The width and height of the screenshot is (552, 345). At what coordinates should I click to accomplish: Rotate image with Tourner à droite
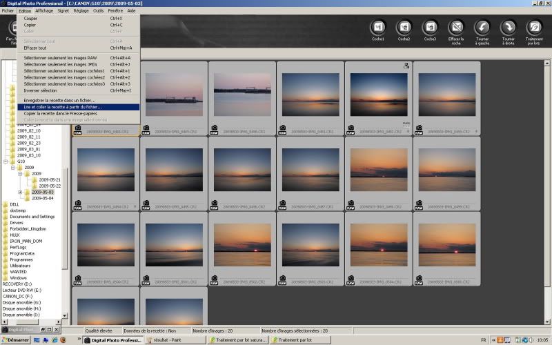pyautogui.click(x=509, y=28)
